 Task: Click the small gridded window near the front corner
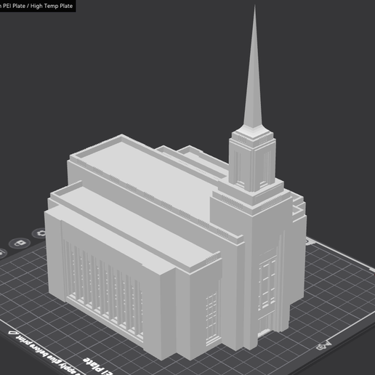pyautogui.click(x=211, y=318)
